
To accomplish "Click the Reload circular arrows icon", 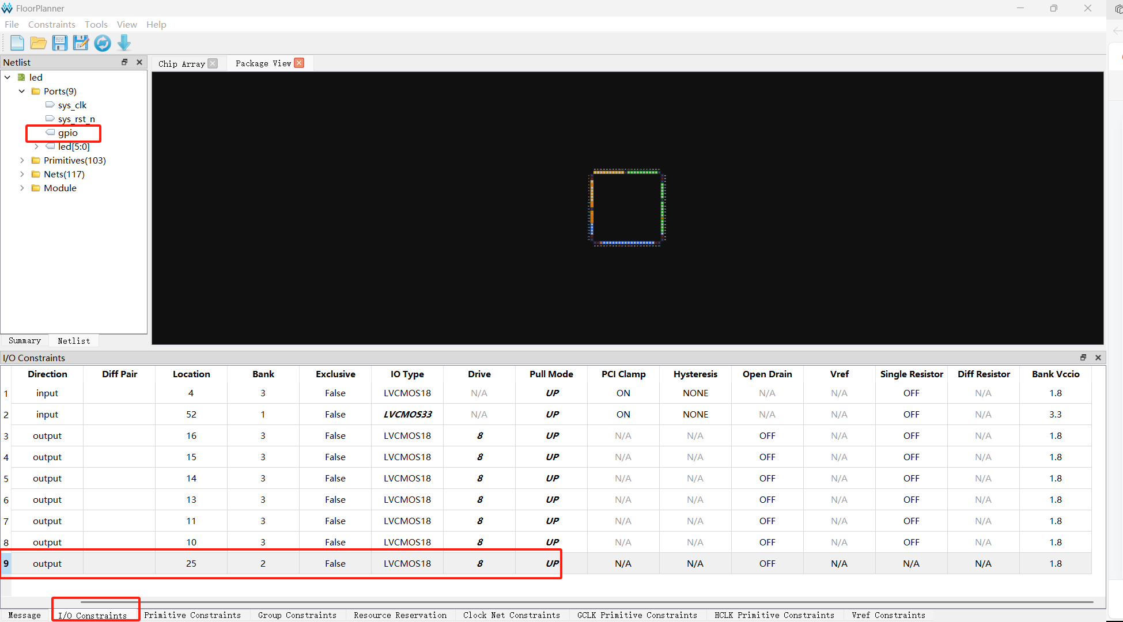I will [103, 43].
